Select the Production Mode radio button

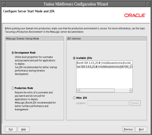click(13, 88)
